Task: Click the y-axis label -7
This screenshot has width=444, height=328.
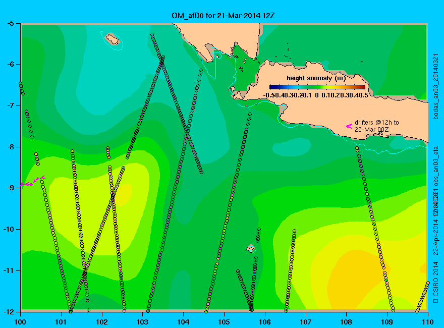Action: coord(10,105)
